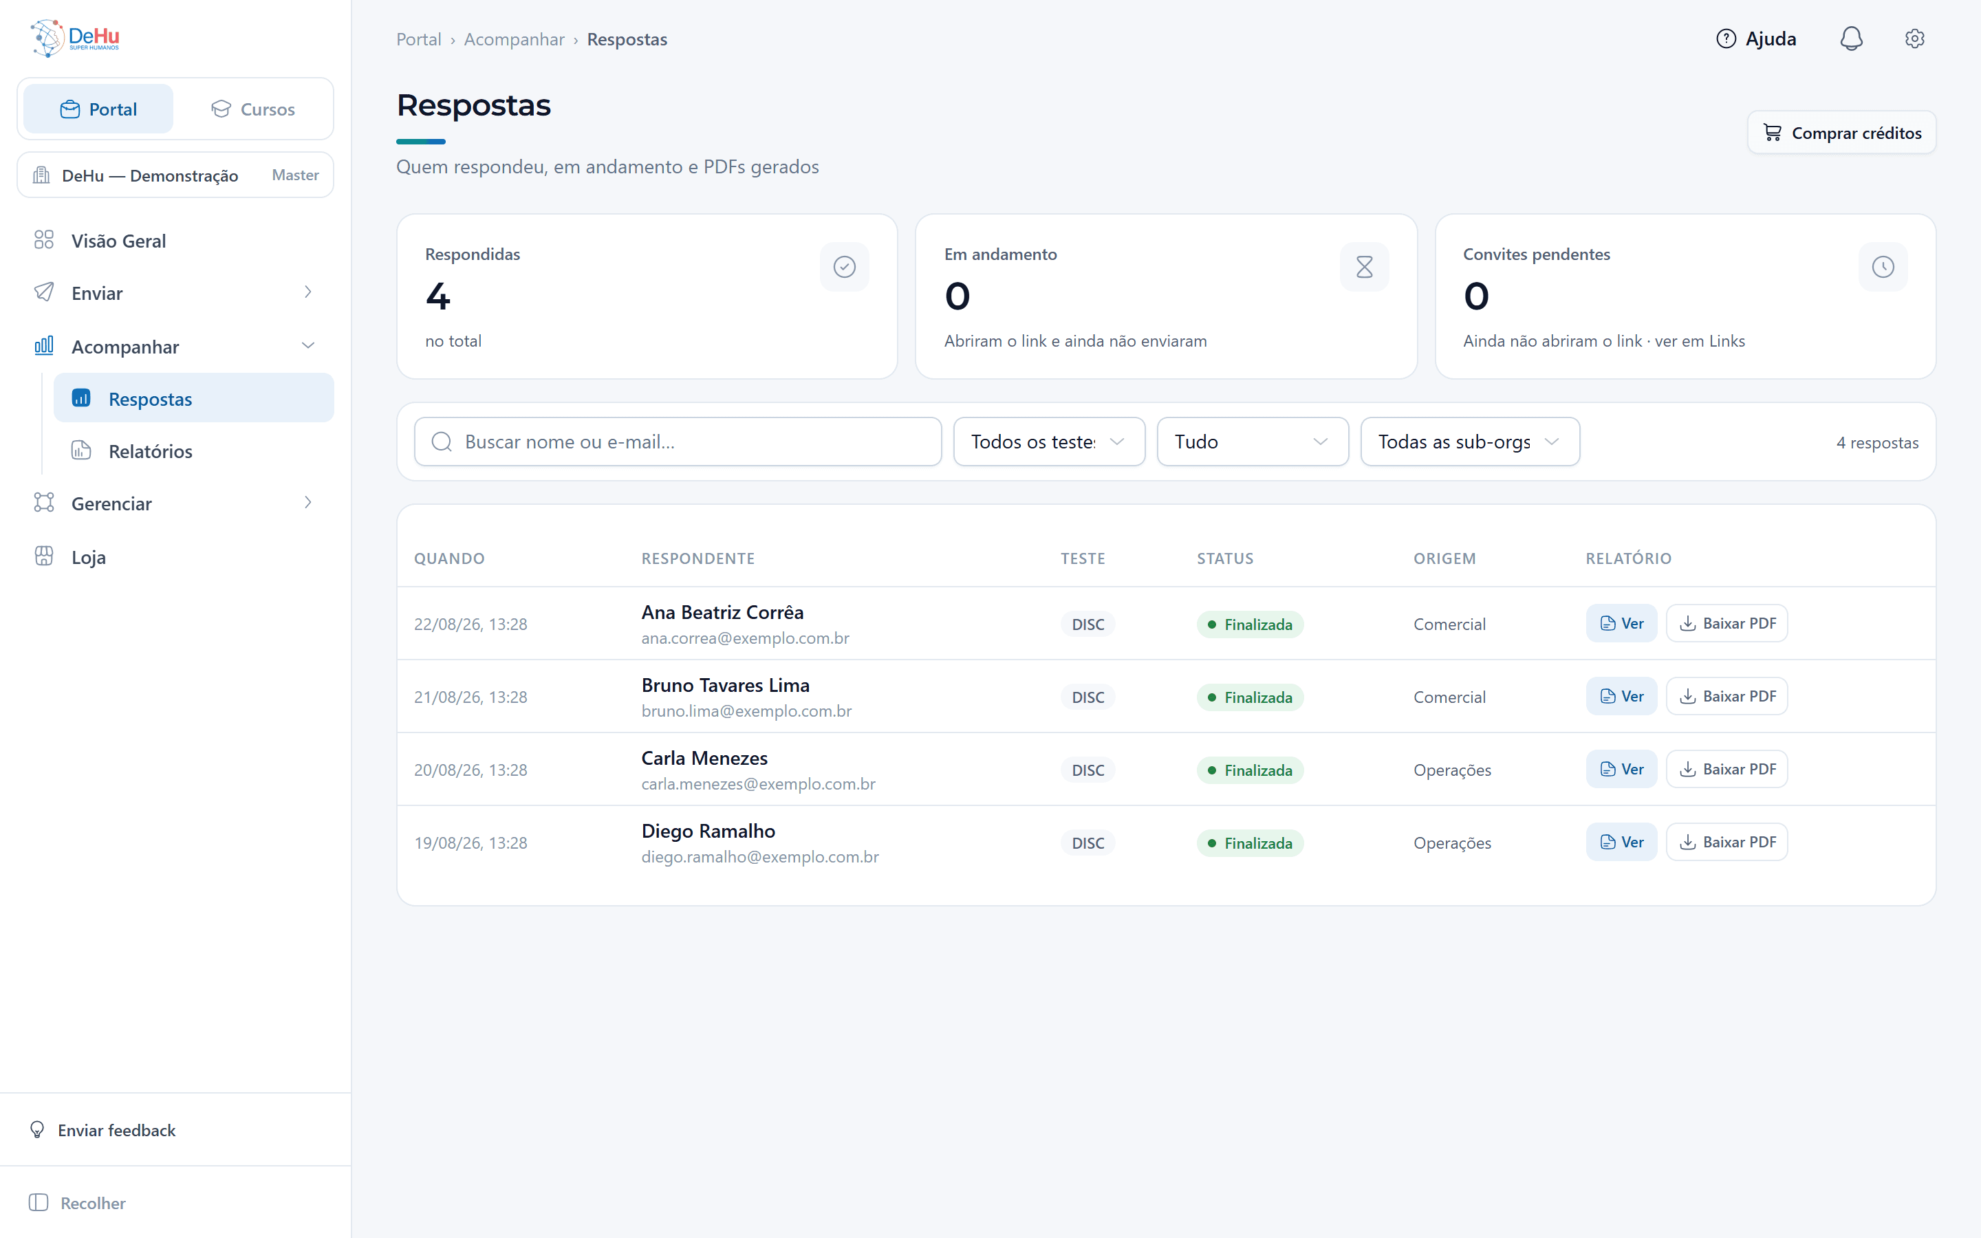Screen dimensions: 1981x1238
Task: Click the Respondidas check-circle icon
Action: point(844,267)
